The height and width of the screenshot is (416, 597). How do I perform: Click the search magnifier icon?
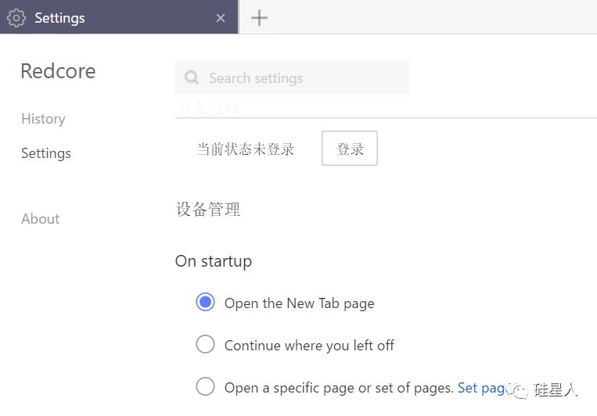click(192, 77)
